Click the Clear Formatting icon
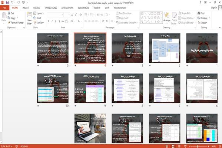 (81, 15)
